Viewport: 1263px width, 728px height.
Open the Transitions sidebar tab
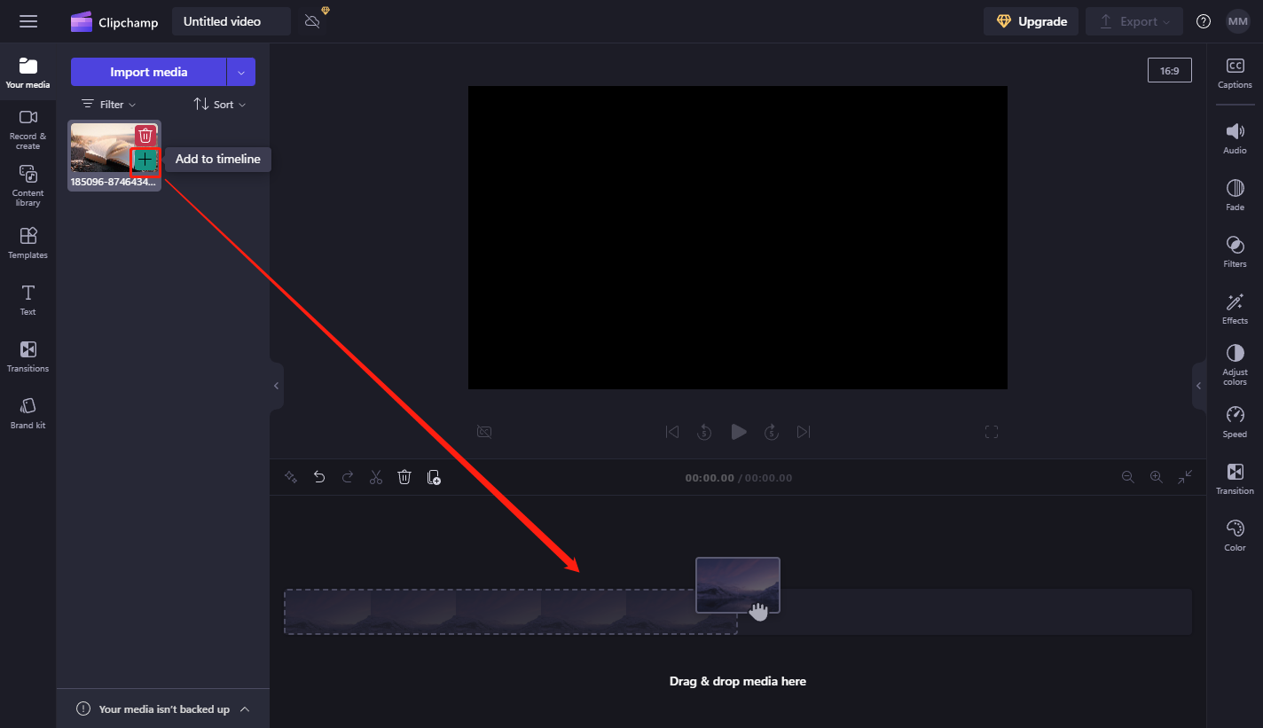point(27,356)
